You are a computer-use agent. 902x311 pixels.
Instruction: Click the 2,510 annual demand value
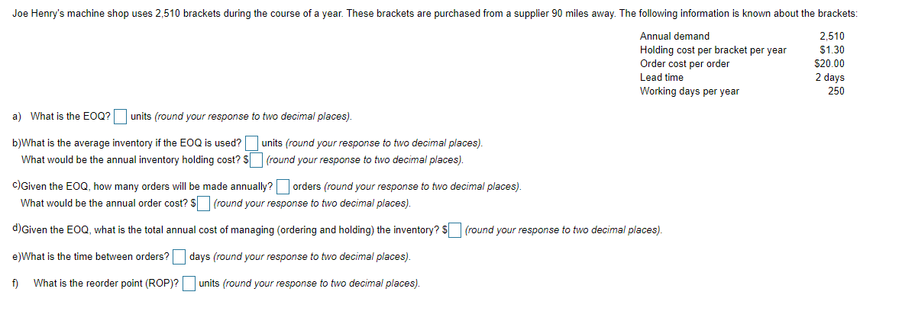click(831, 36)
